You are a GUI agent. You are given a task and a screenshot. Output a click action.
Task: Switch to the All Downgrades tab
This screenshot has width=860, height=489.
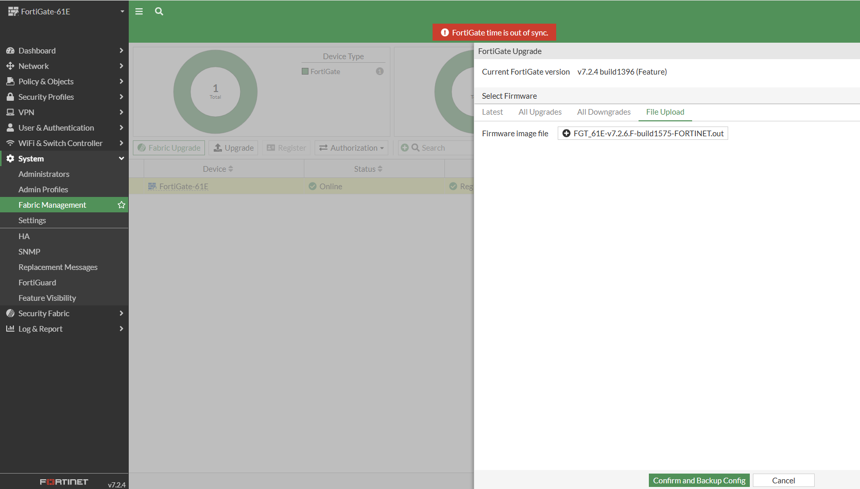coord(604,112)
